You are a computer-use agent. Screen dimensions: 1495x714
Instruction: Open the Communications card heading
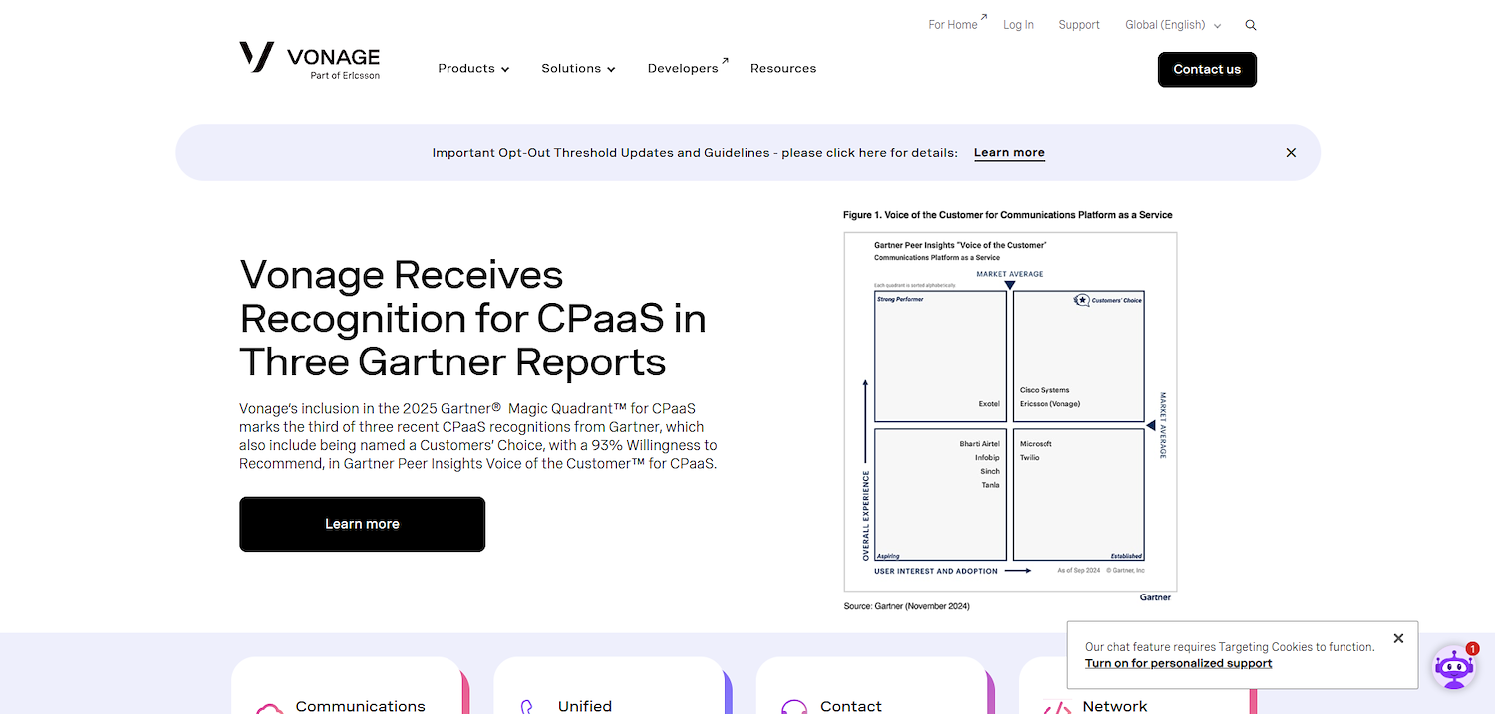(x=360, y=706)
